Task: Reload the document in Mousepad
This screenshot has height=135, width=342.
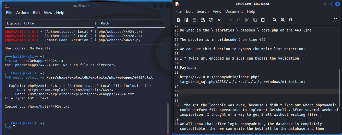Action: [211, 20]
